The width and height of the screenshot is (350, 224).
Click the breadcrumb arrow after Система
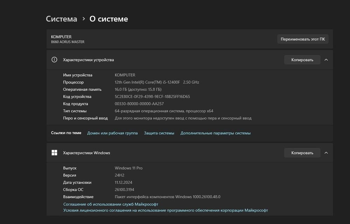pos(84,19)
